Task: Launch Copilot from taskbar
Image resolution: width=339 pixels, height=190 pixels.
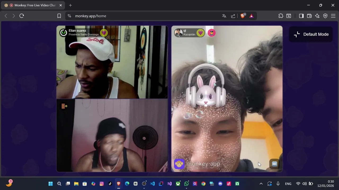Action: click(93, 184)
